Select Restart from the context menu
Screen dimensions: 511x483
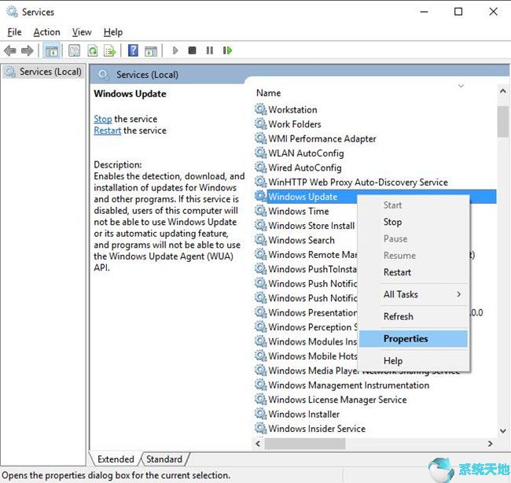point(397,272)
